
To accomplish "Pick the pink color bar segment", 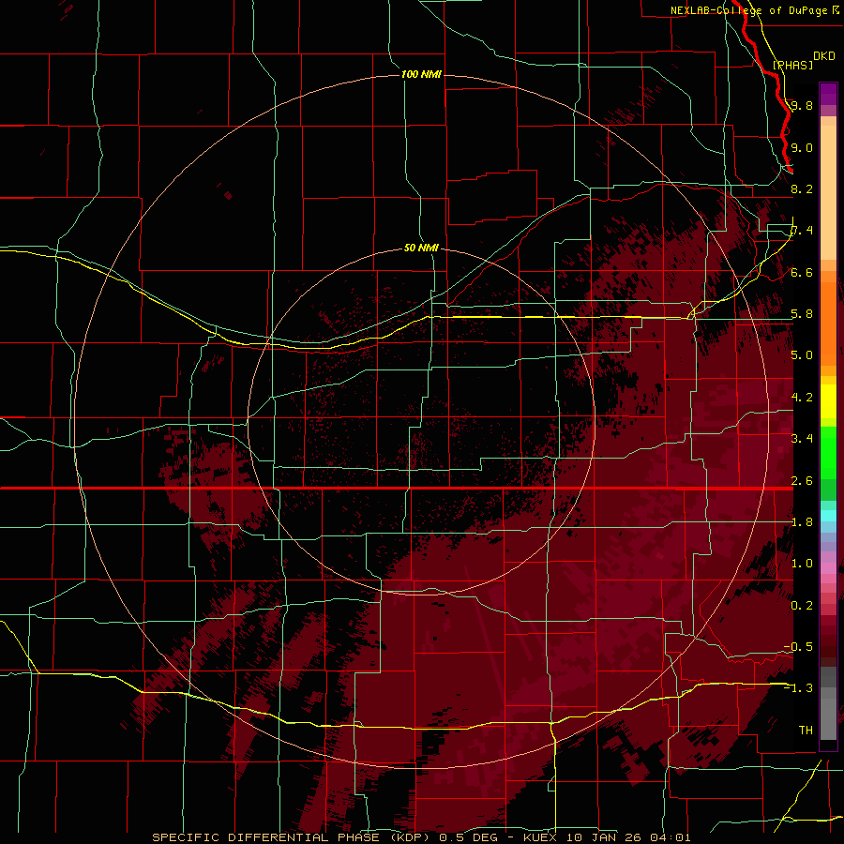I will [x=828, y=569].
